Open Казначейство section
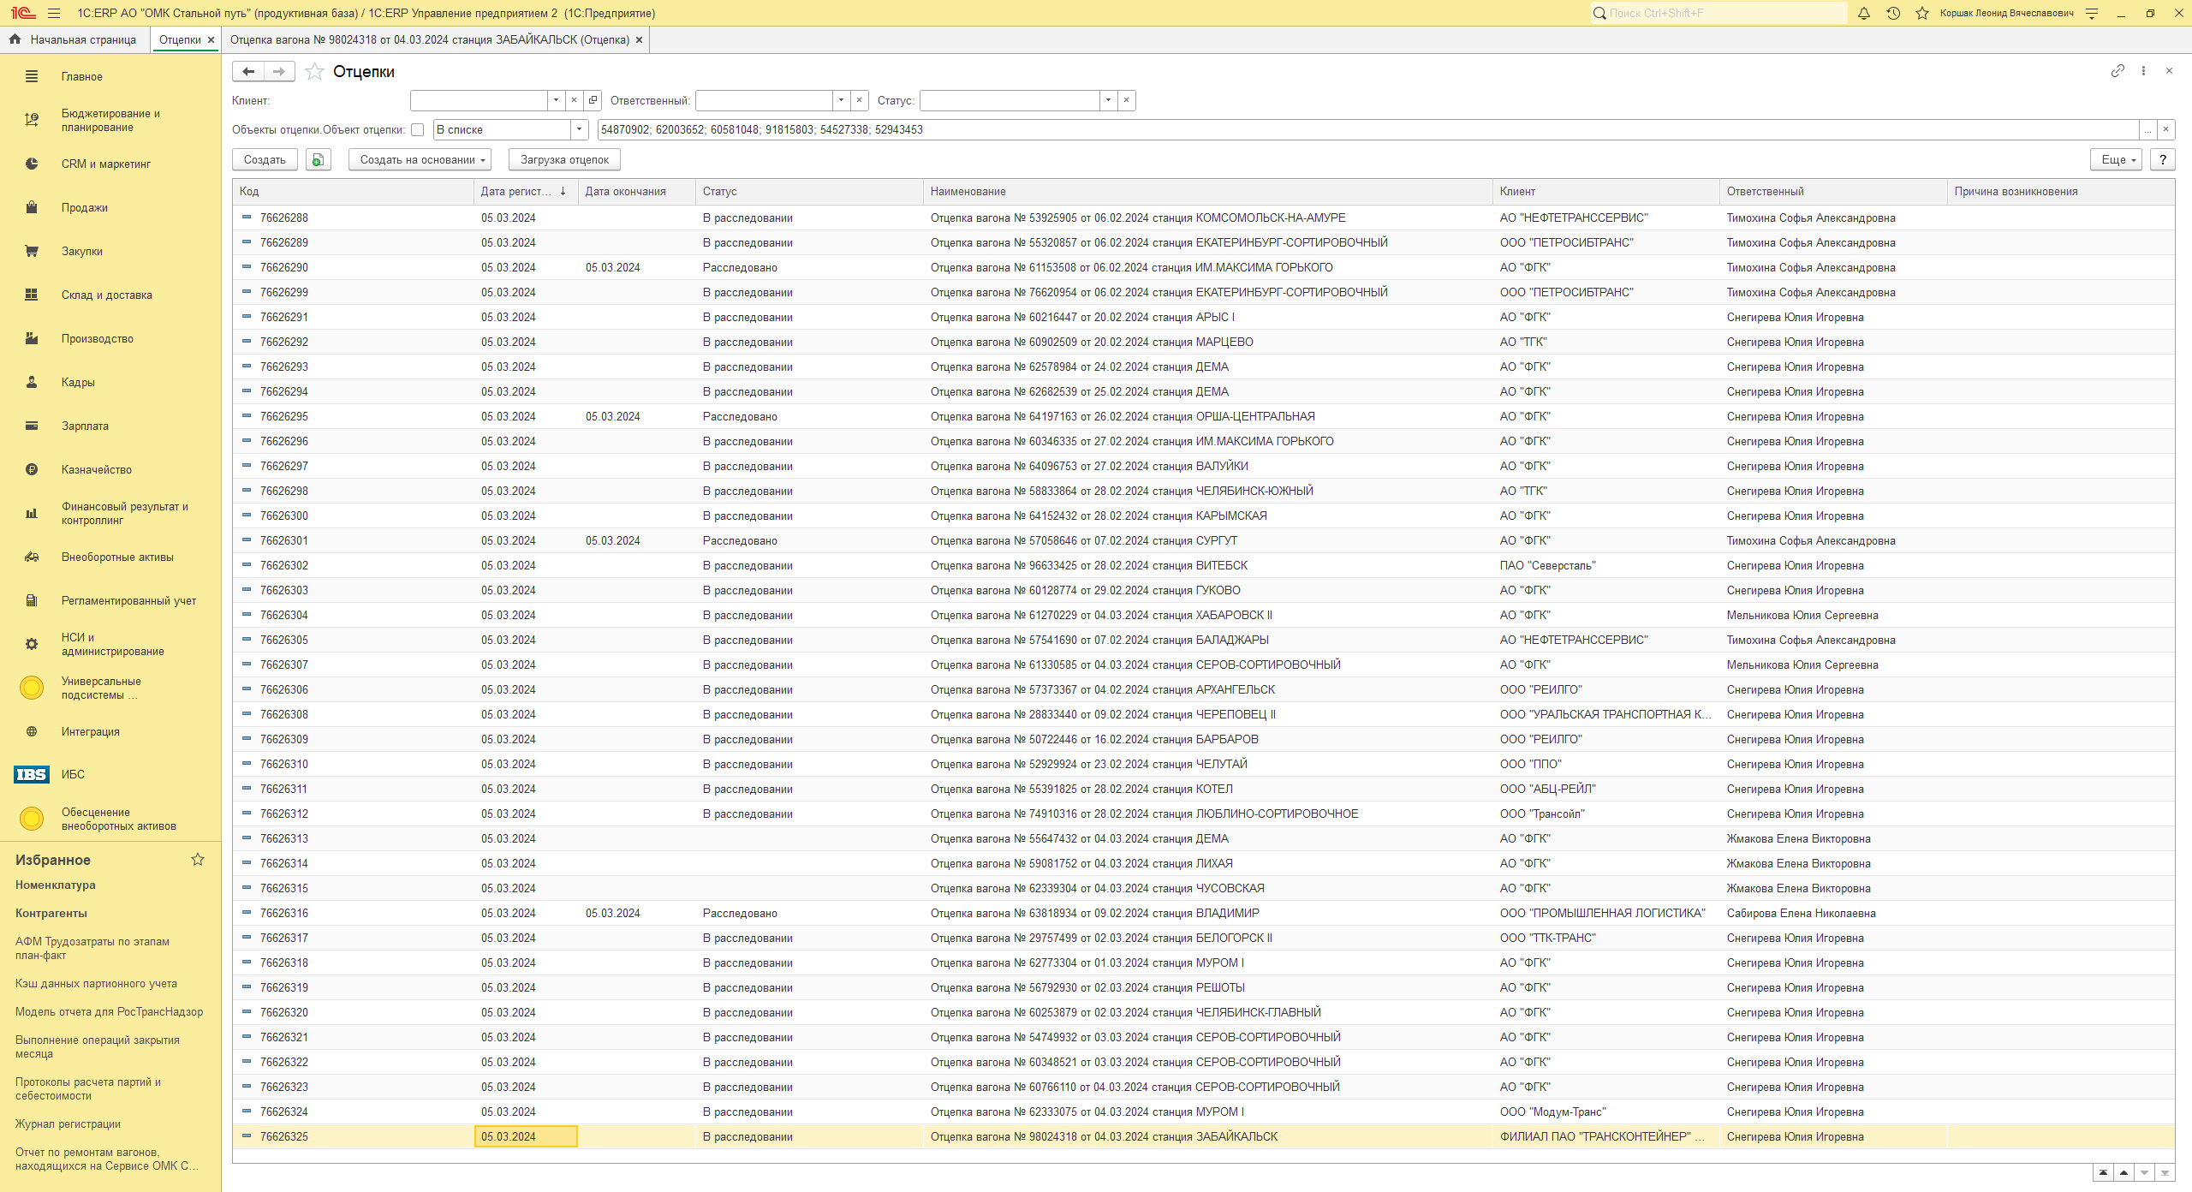 pyautogui.click(x=96, y=469)
